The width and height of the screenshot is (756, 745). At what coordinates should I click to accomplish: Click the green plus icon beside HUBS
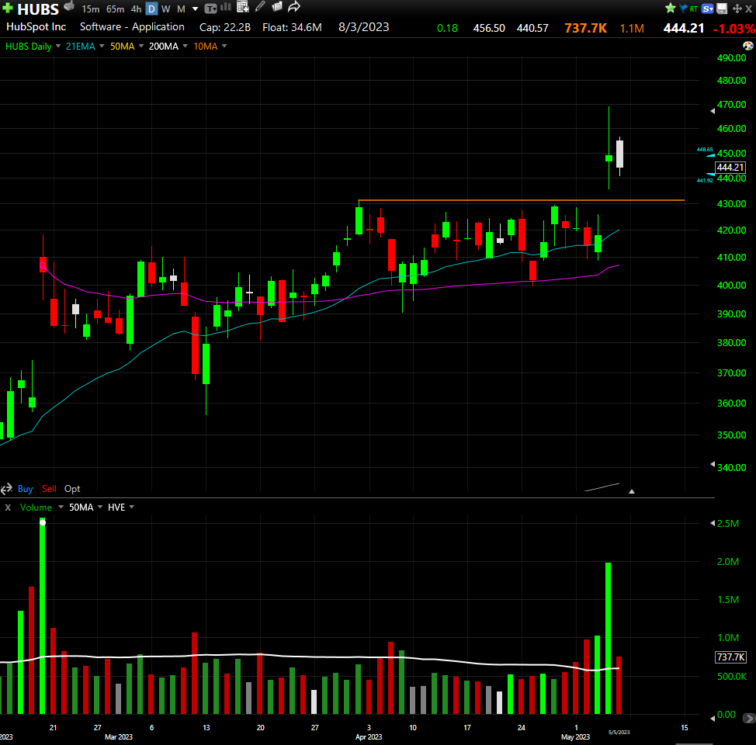[8, 9]
